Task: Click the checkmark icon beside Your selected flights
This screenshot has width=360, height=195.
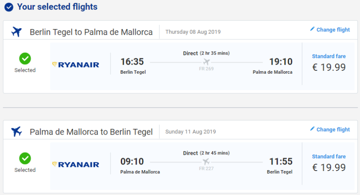Action: (9, 7)
